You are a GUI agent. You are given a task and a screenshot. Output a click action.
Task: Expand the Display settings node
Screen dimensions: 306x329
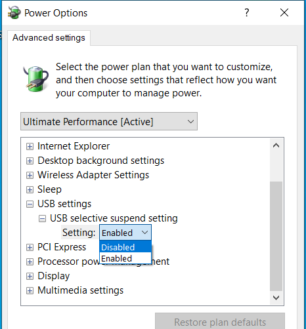coord(30,276)
